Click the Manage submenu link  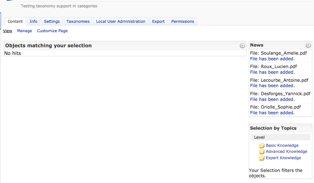point(25,31)
